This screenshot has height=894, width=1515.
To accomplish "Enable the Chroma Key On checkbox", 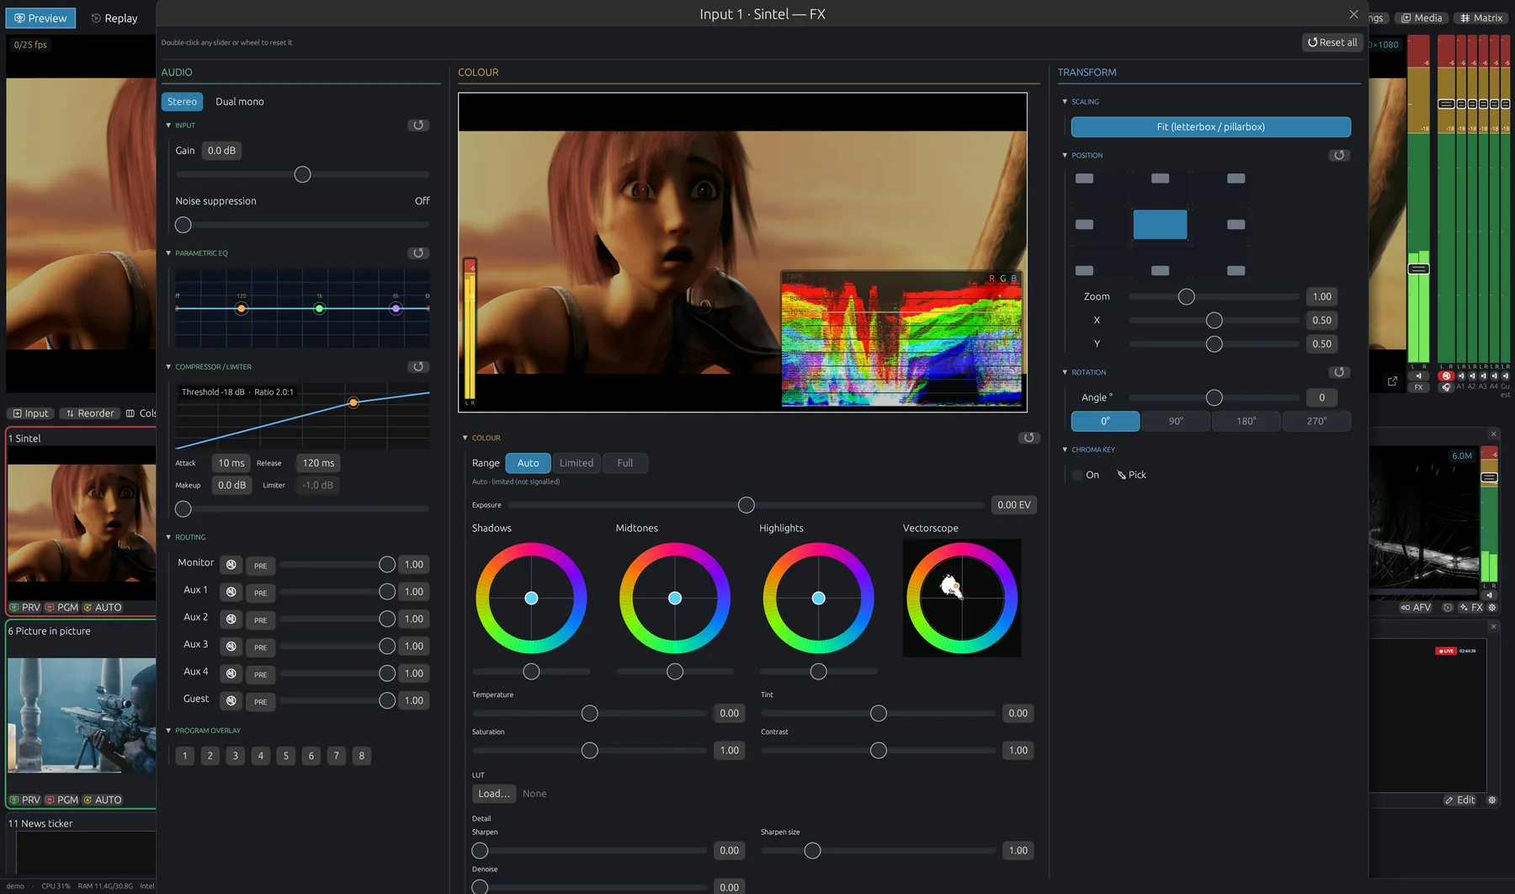I will point(1077,475).
